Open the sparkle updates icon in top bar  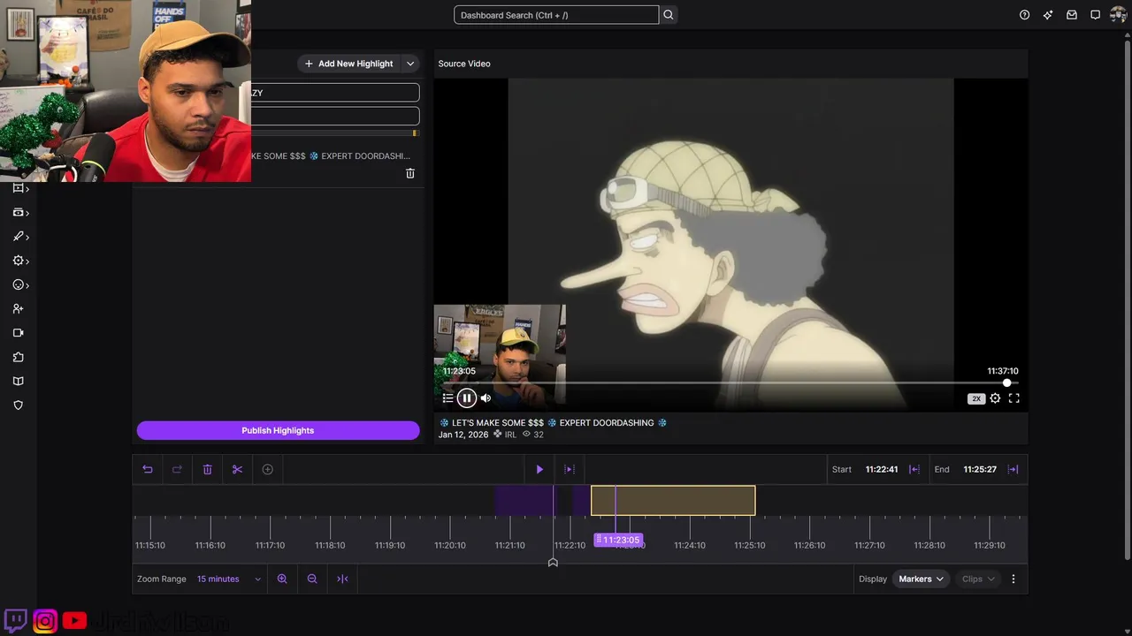coord(1048,15)
